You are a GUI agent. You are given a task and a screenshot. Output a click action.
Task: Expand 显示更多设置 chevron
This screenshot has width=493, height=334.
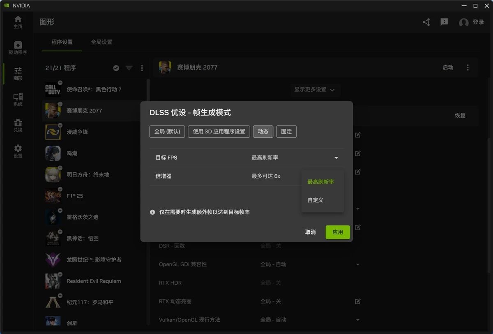[332, 90]
